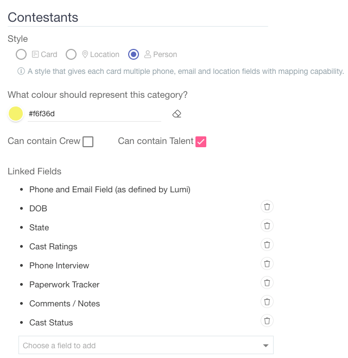The height and width of the screenshot is (358, 348).
Task: Click the info icon beside style description
Action: coord(21,71)
